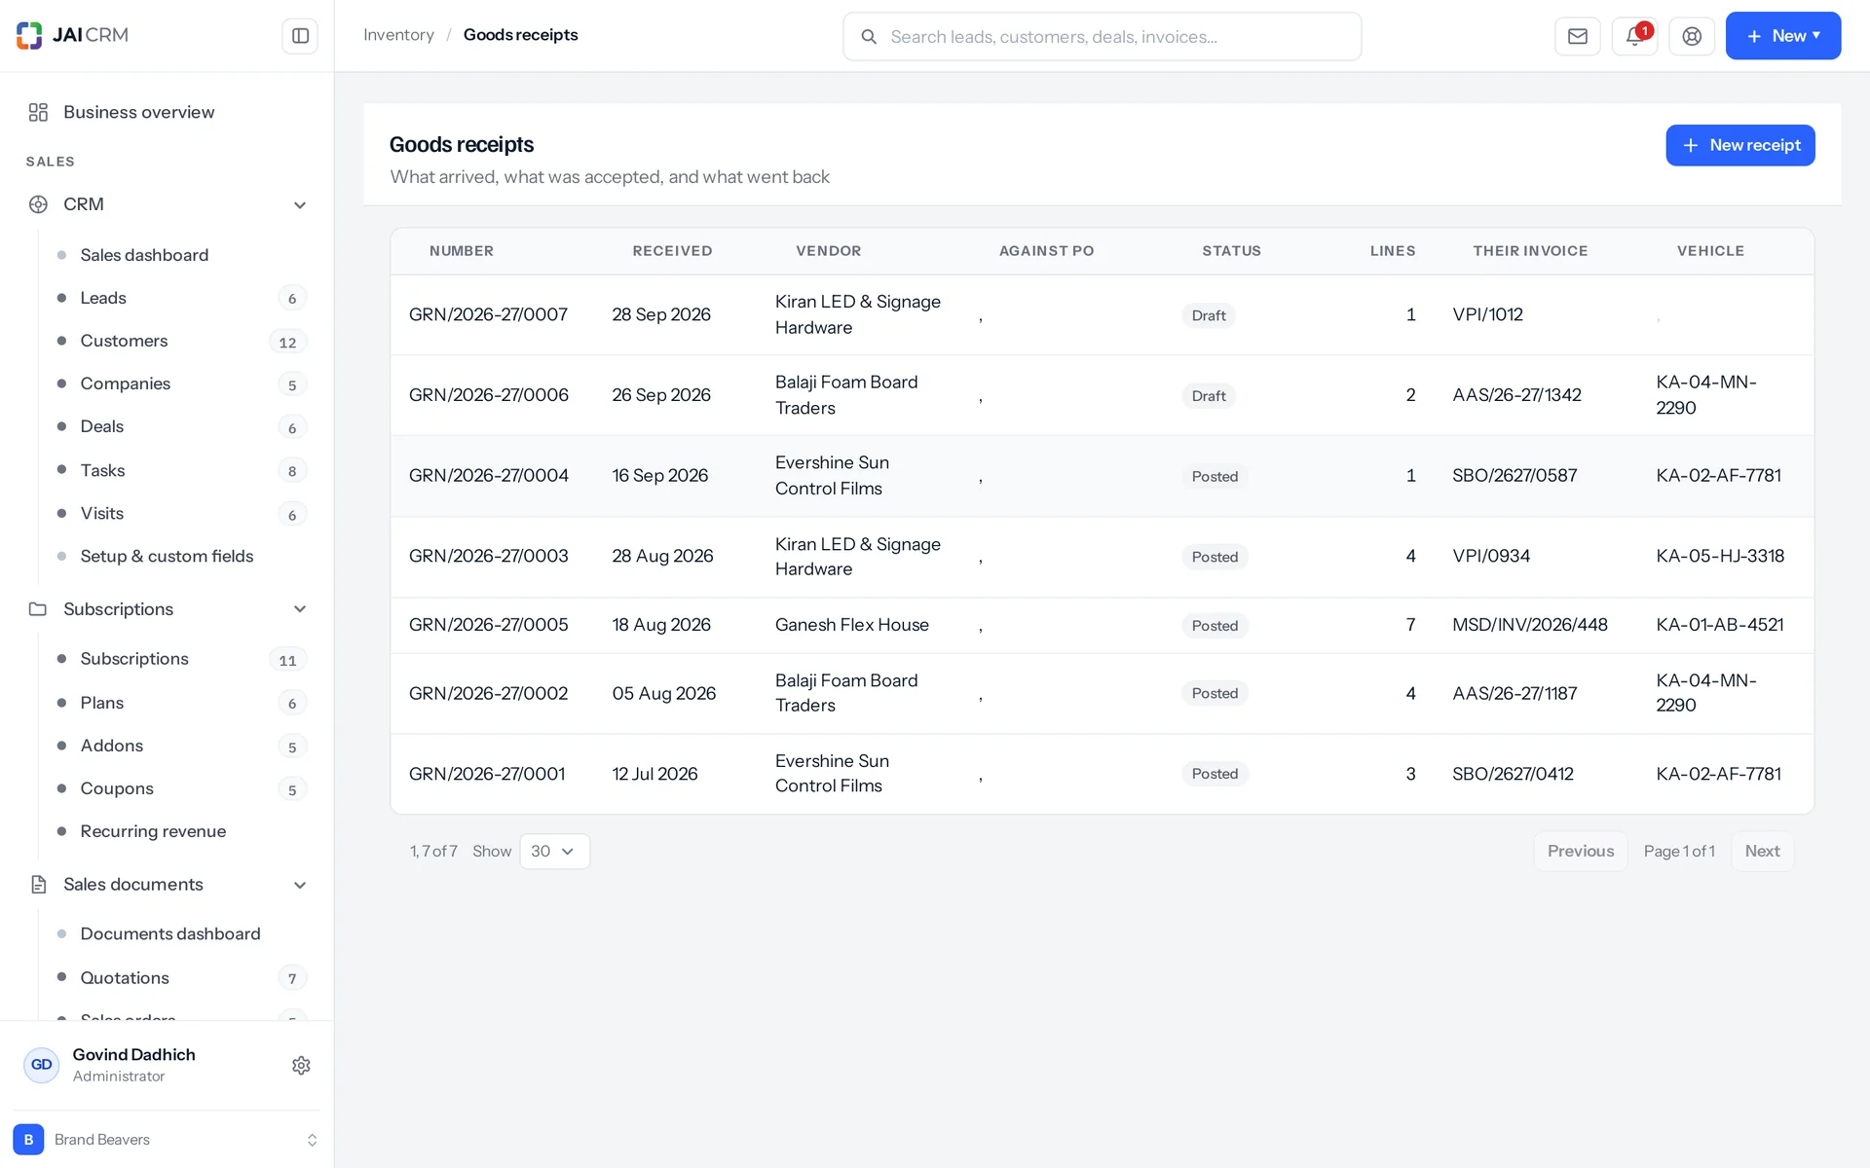Open Quotations menu item
1870x1168 pixels.
point(125,977)
